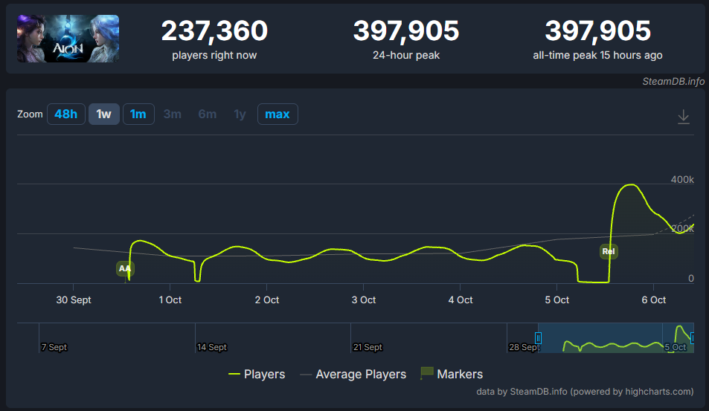Click the 21 Sept navigator label
The image size is (709, 411).
pyautogui.click(x=368, y=347)
